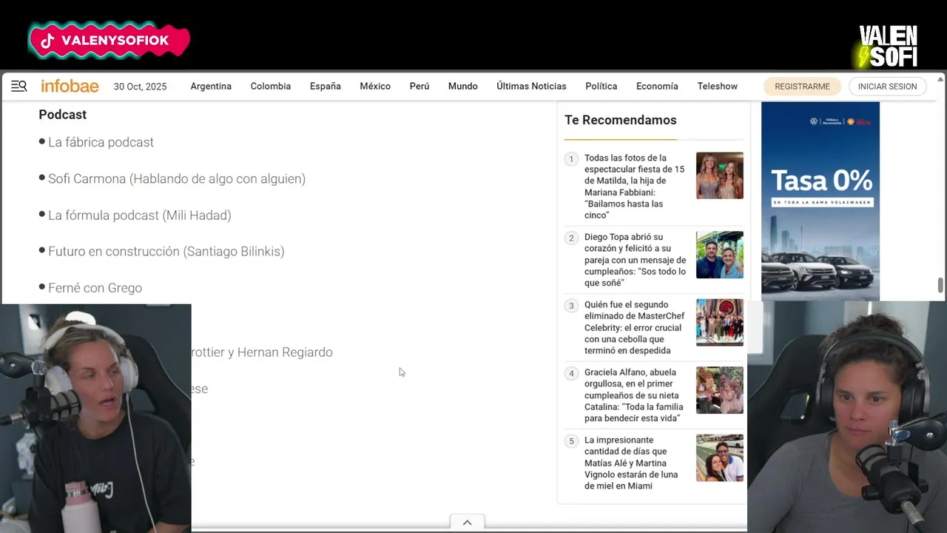Image resolution: width=947 pixels, height=533 pixels.
Task: Go to Últimas Noticias
Action: pyautogui.click(x=531, y=87)
